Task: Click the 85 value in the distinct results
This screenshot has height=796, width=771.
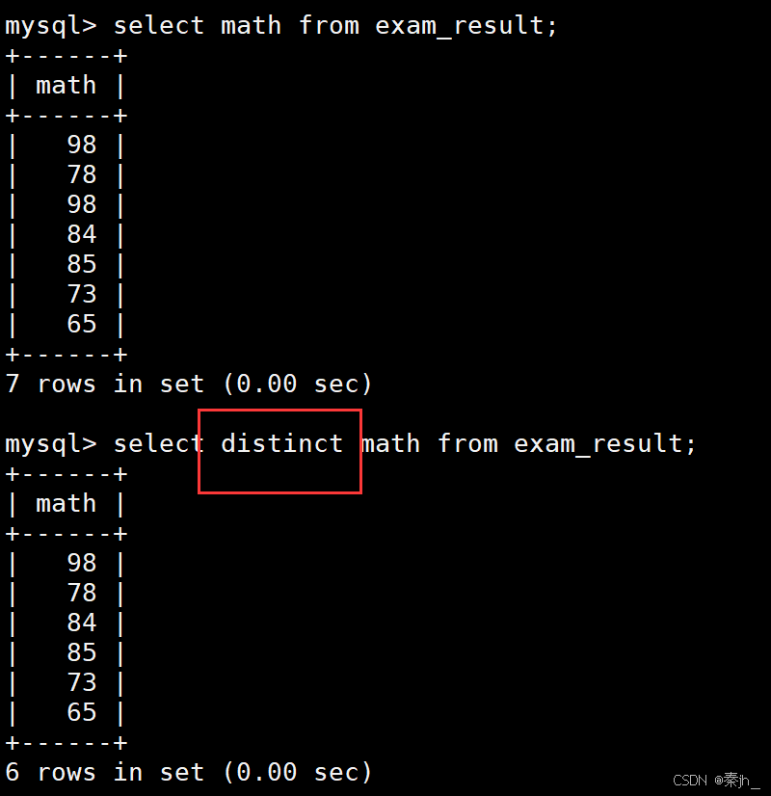Action: pyautogui.click(x=82, y=652)
